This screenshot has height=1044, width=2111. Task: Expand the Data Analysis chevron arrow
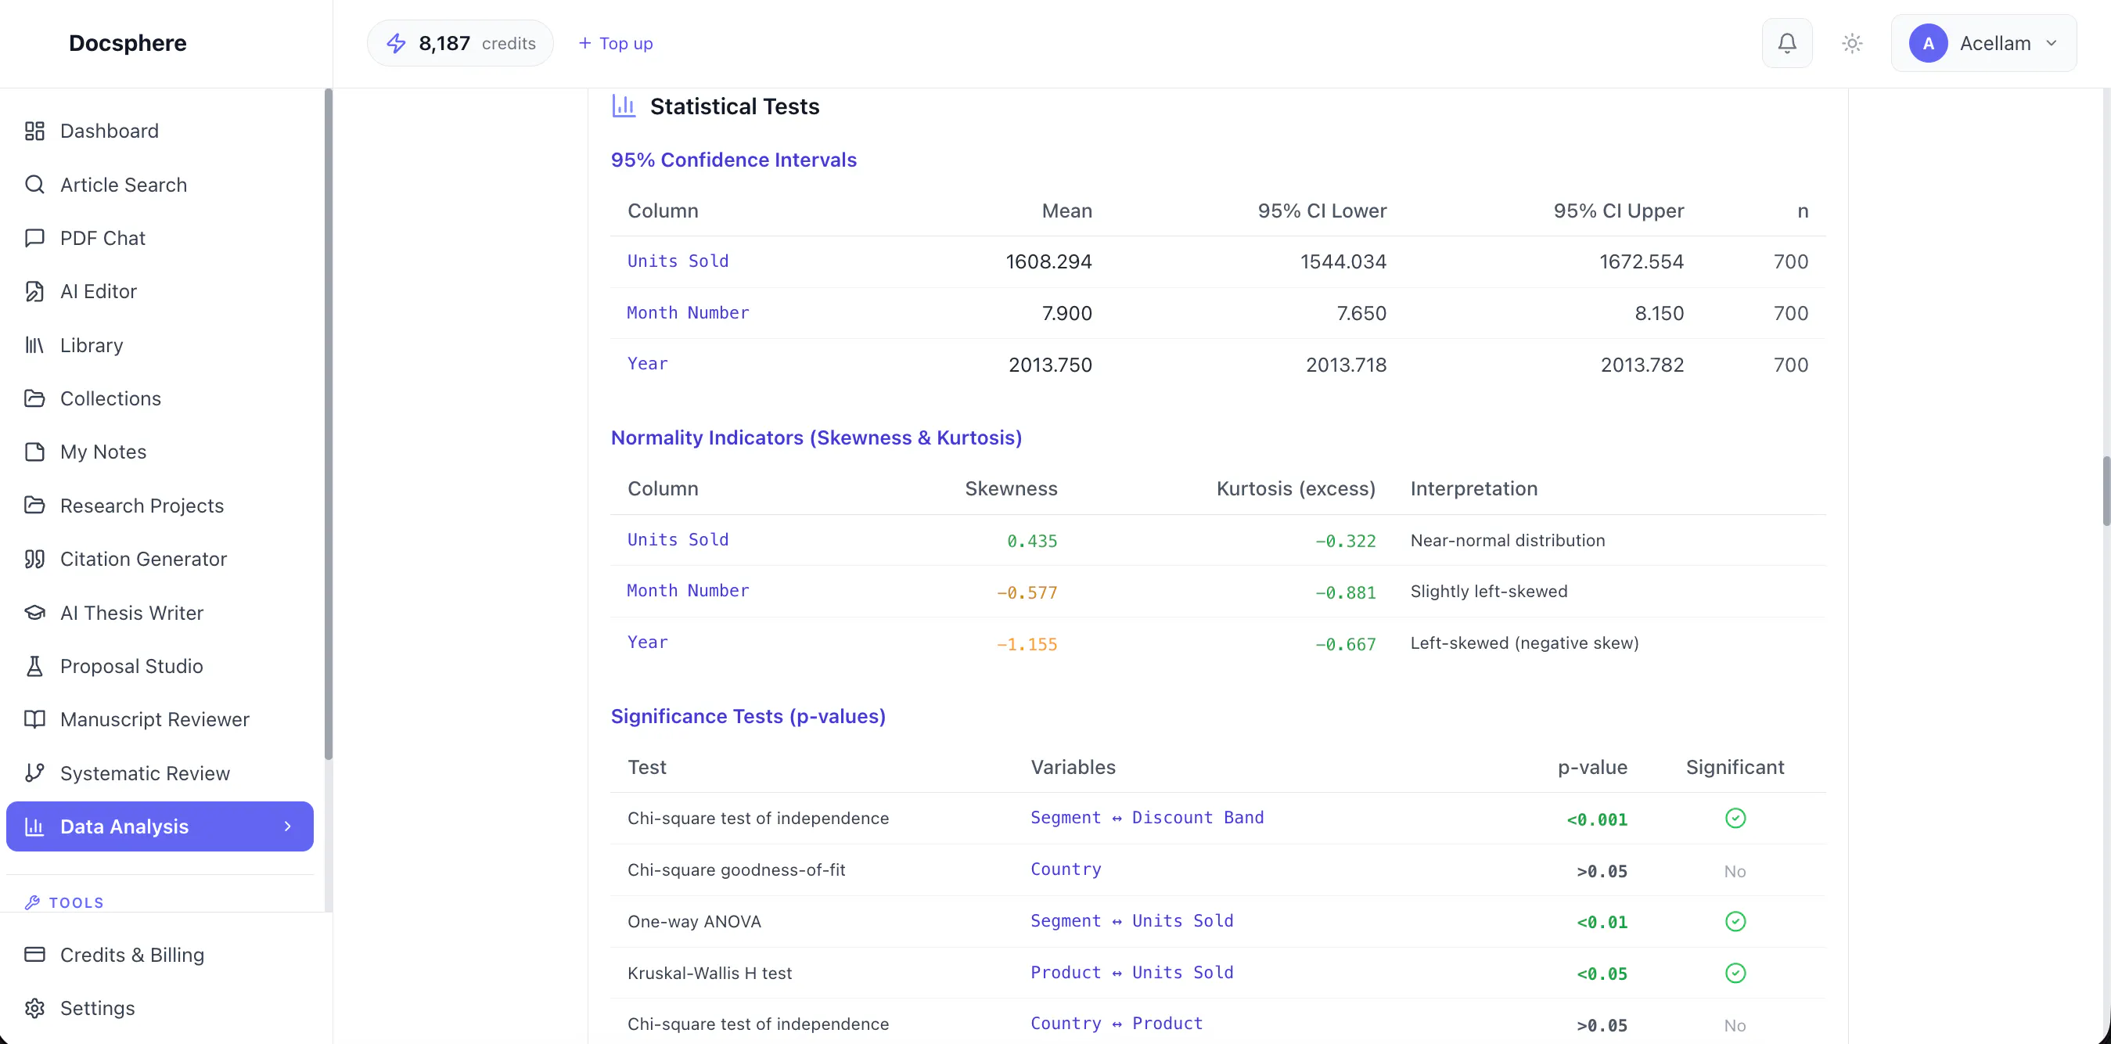[x=288, y=826]
